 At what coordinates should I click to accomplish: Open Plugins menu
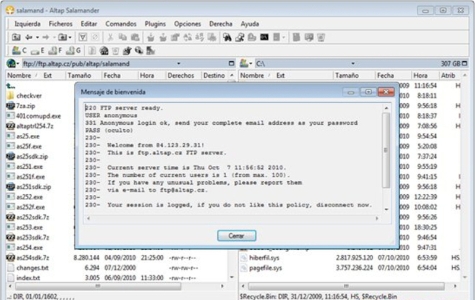[x=155, y=24]
